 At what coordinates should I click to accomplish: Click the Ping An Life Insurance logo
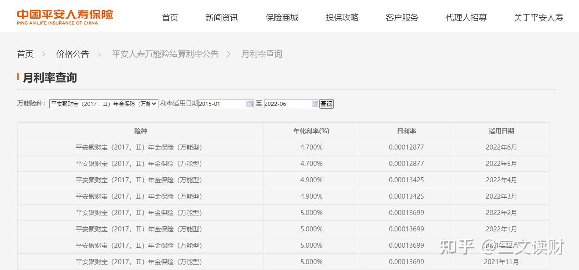(65, 17)
